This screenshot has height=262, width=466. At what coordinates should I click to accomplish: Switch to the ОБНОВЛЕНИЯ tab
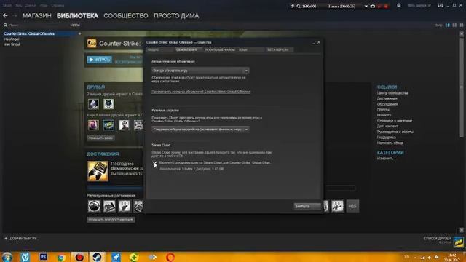point(189,50)
